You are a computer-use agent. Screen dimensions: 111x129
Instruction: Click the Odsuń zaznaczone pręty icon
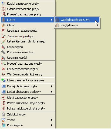pyautogui.click(x=4, y=9)
